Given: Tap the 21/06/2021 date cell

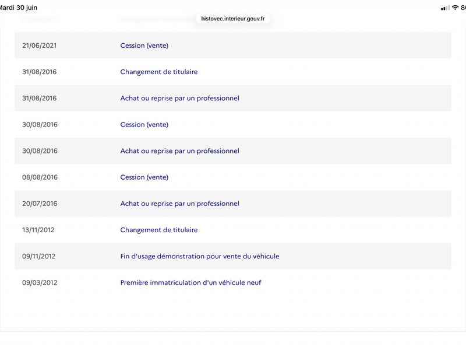Looking at the screenshot, I should [39, 45].
